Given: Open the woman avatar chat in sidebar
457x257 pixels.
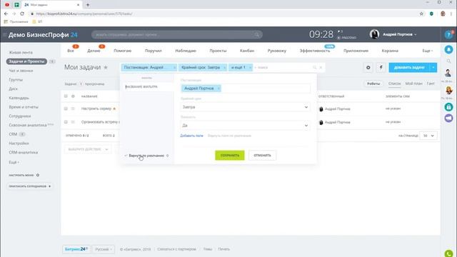Looking at the screenshot, I should coord(448,91).
